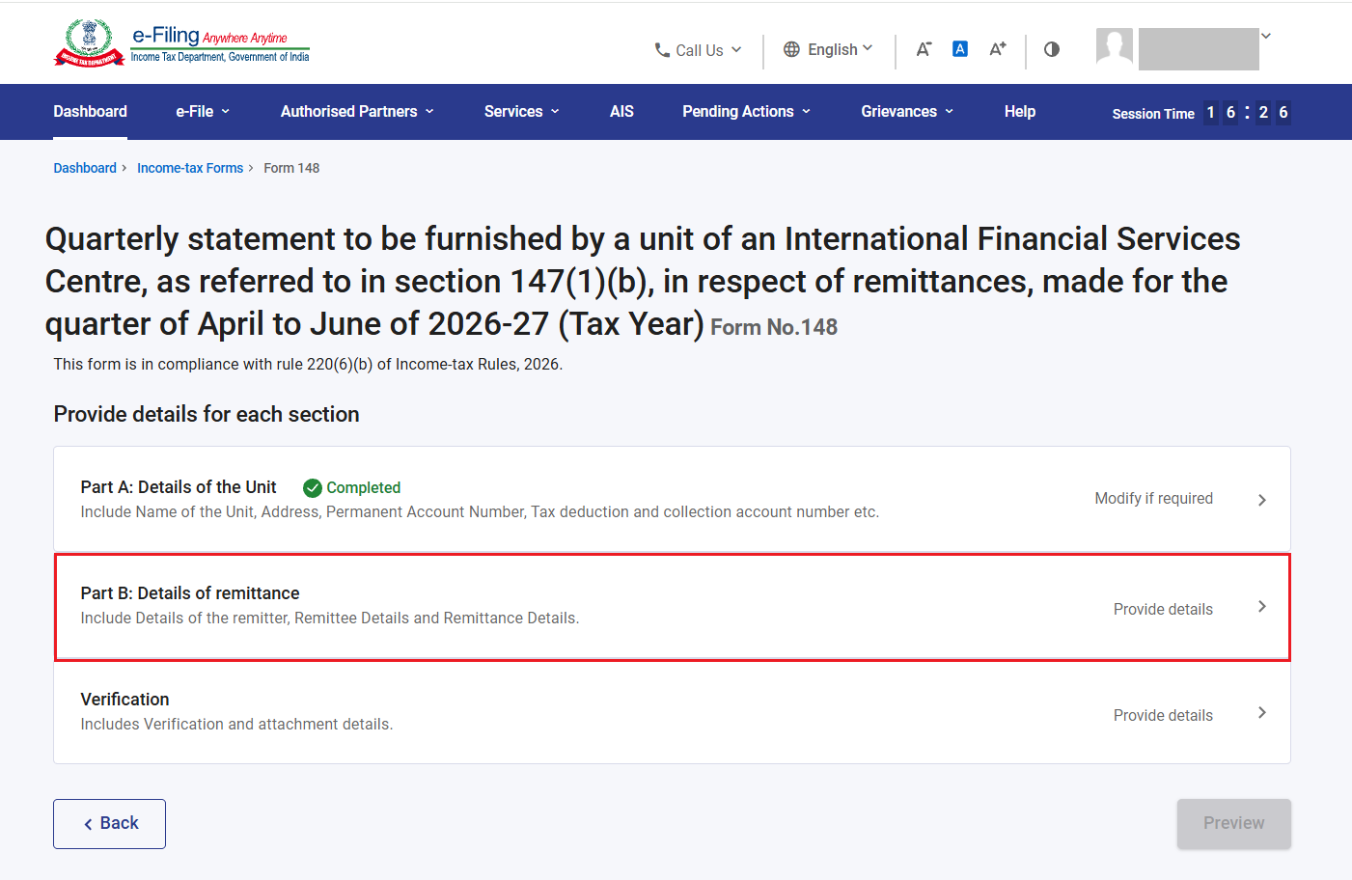Click the e-Filing Income Tax Department logo
The image size is (1352, 880).
(181, 43)
